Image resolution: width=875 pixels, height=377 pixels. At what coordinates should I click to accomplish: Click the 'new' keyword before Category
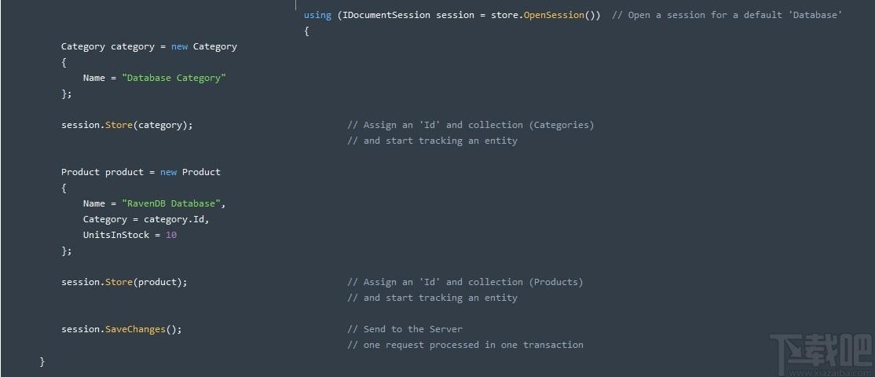point(180,47)
